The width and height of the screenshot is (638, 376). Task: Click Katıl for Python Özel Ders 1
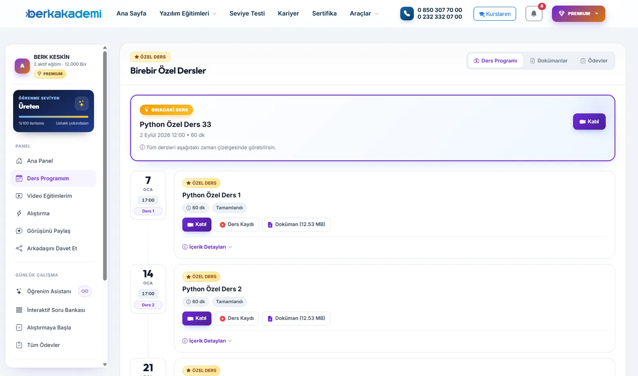point(197,225)
